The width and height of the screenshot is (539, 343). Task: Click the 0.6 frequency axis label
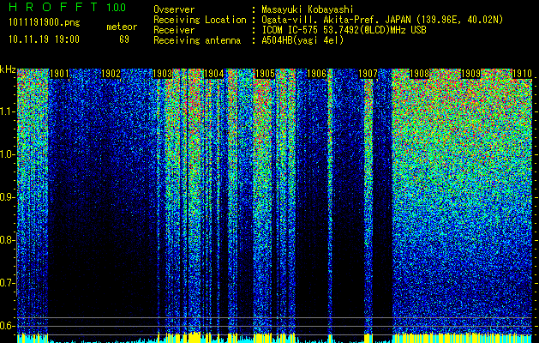6,326
